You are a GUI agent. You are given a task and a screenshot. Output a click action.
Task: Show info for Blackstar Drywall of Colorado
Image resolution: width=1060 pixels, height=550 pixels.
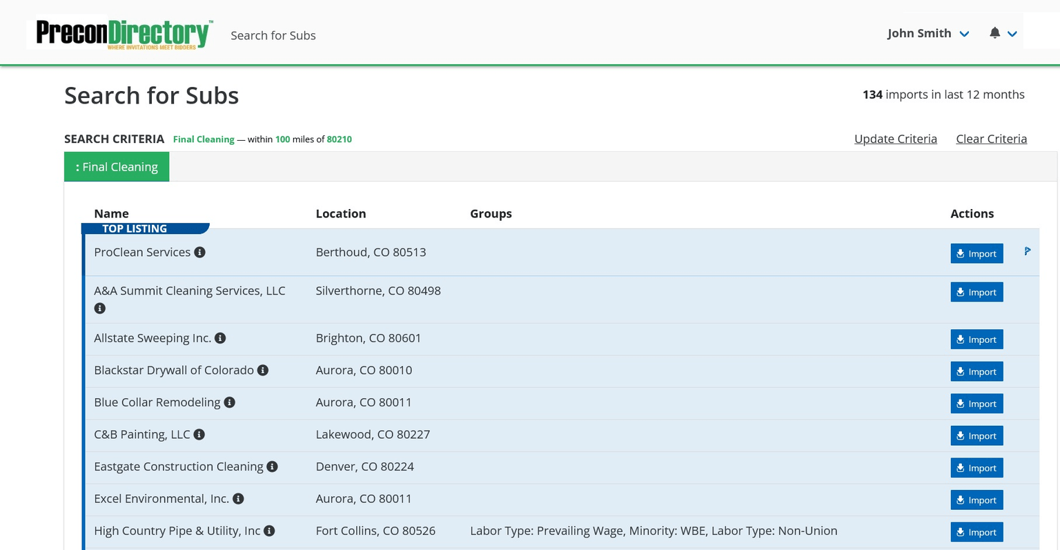point(263,371)
